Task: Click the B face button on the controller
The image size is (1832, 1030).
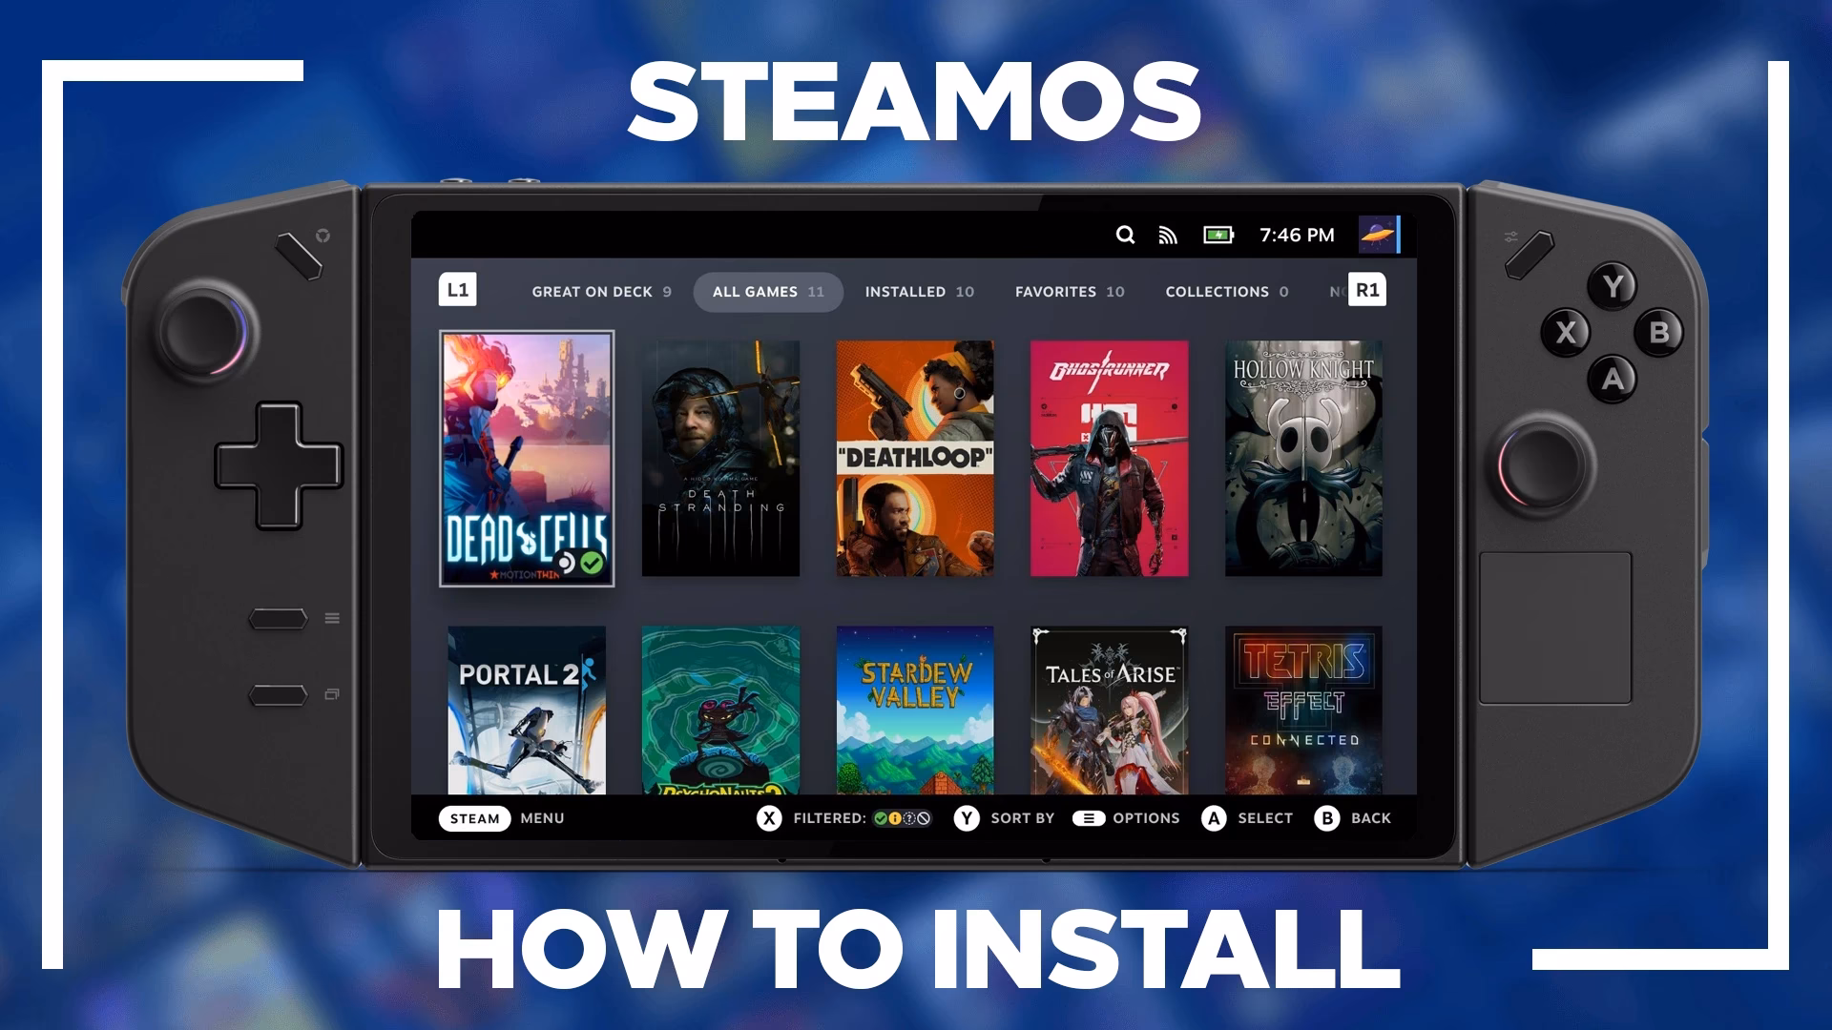Action: coord(1659,333)
